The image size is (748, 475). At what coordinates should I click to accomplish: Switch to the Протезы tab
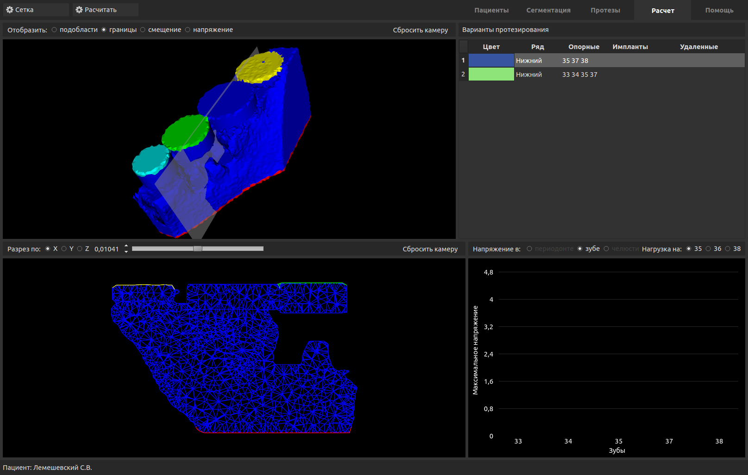pos(605,10)
